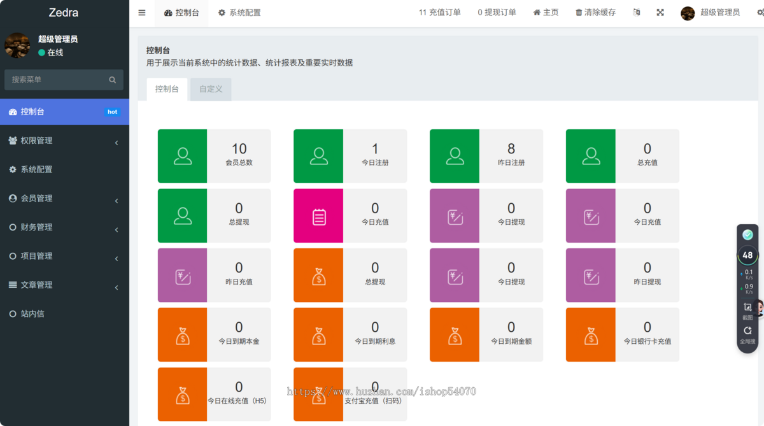Screen dimensions: 764x426
Task: Click the purple yen icon on 昨日充值 card
Action: (183, 277)
